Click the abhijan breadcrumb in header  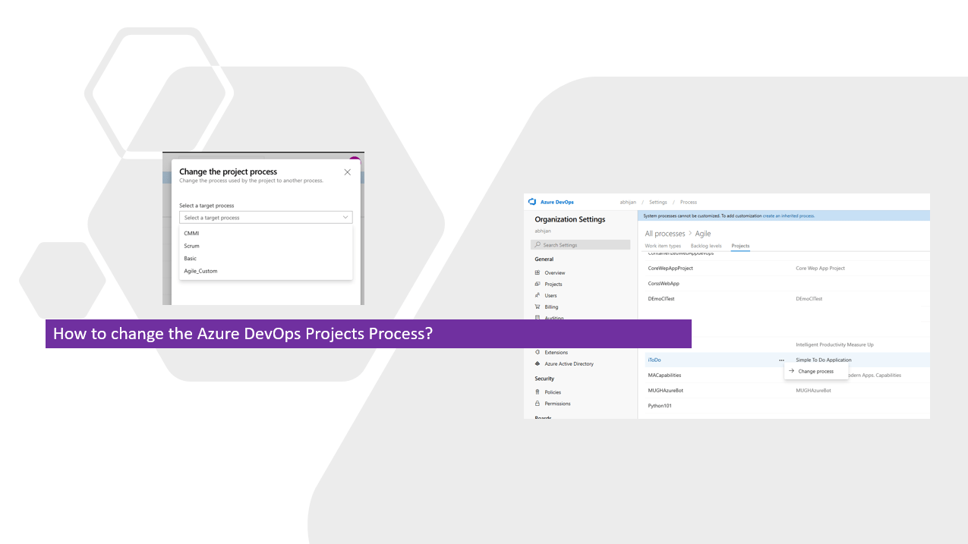click(628, 203)
